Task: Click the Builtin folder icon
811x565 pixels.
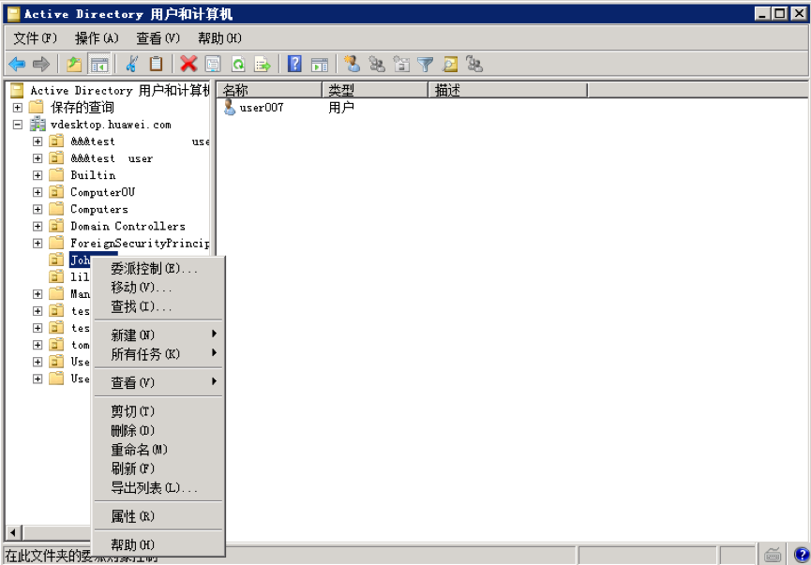Action: 56,174
